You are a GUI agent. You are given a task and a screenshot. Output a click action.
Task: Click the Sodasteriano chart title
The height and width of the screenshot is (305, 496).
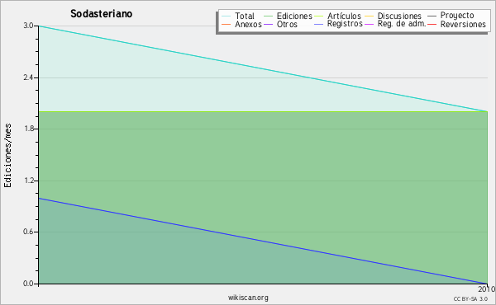pos(101,13)
